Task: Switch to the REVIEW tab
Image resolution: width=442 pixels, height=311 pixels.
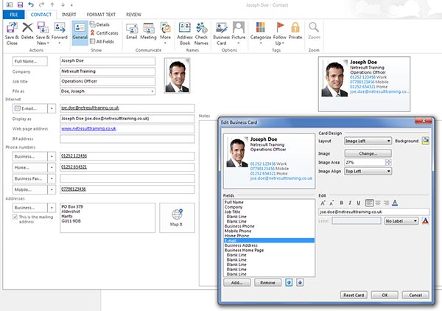Action: click(x=133, y=15)
